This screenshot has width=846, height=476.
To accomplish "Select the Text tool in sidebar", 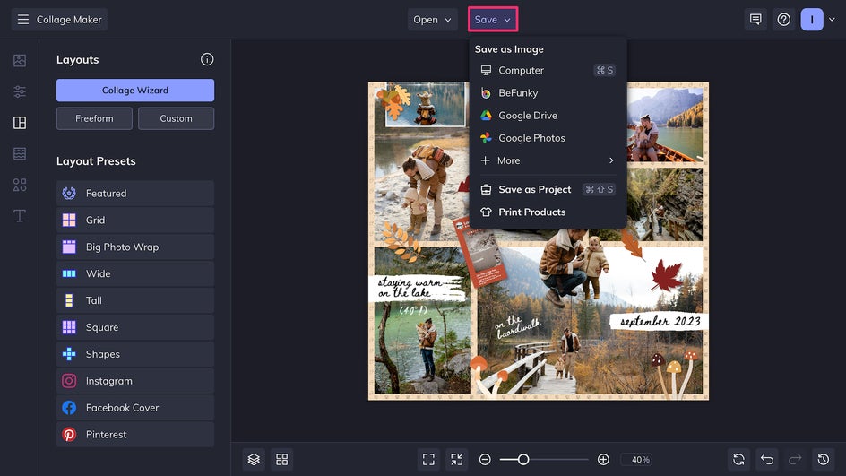I will (x=20, y=216).
